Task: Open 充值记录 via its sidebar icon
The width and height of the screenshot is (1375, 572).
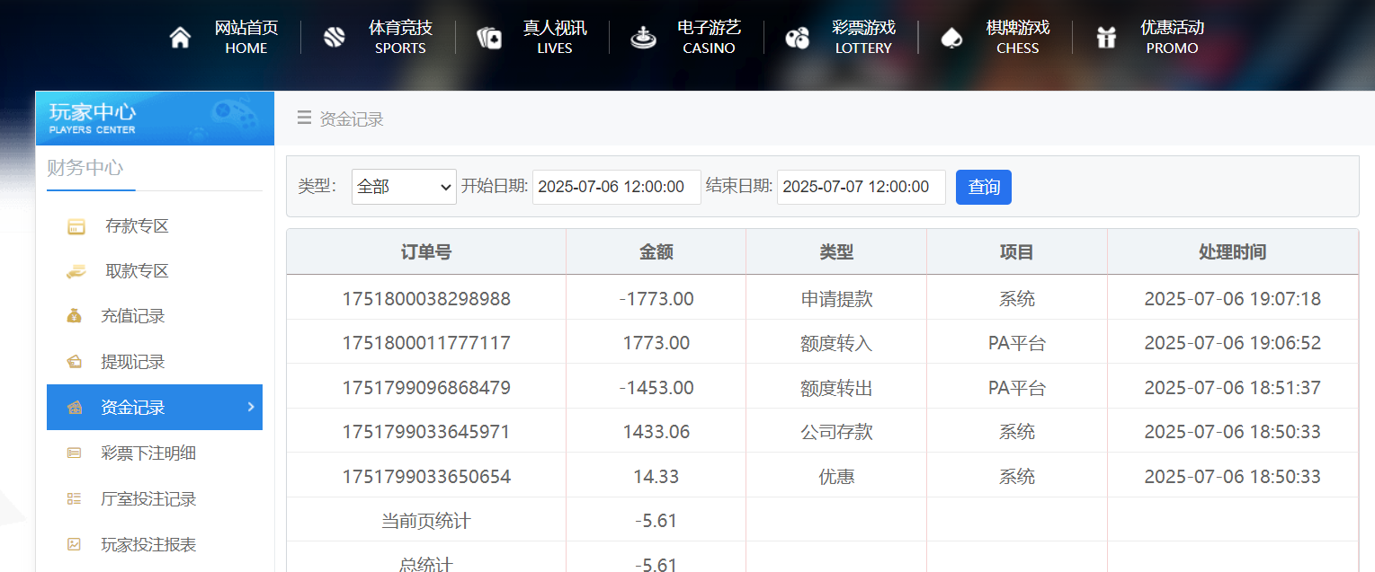Action: coord(74,316)
